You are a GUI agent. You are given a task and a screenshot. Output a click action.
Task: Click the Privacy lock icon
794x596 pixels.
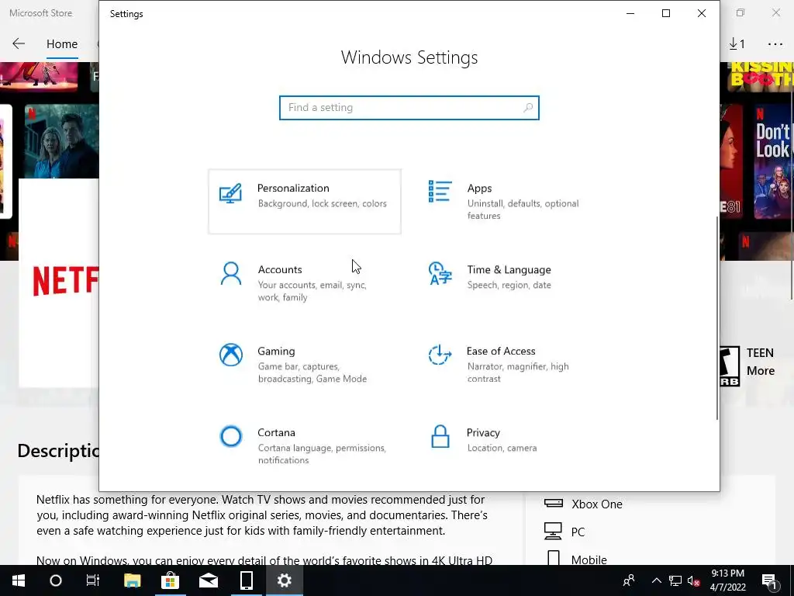440,436
